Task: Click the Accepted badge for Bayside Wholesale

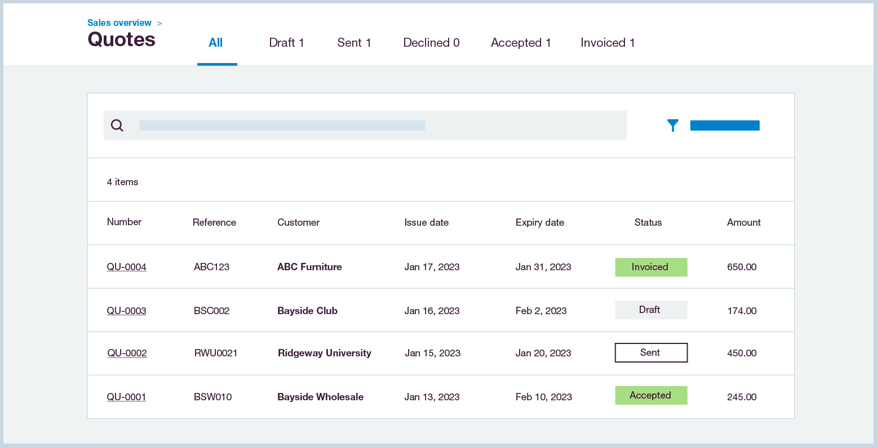Action: [x=651, y=395]
